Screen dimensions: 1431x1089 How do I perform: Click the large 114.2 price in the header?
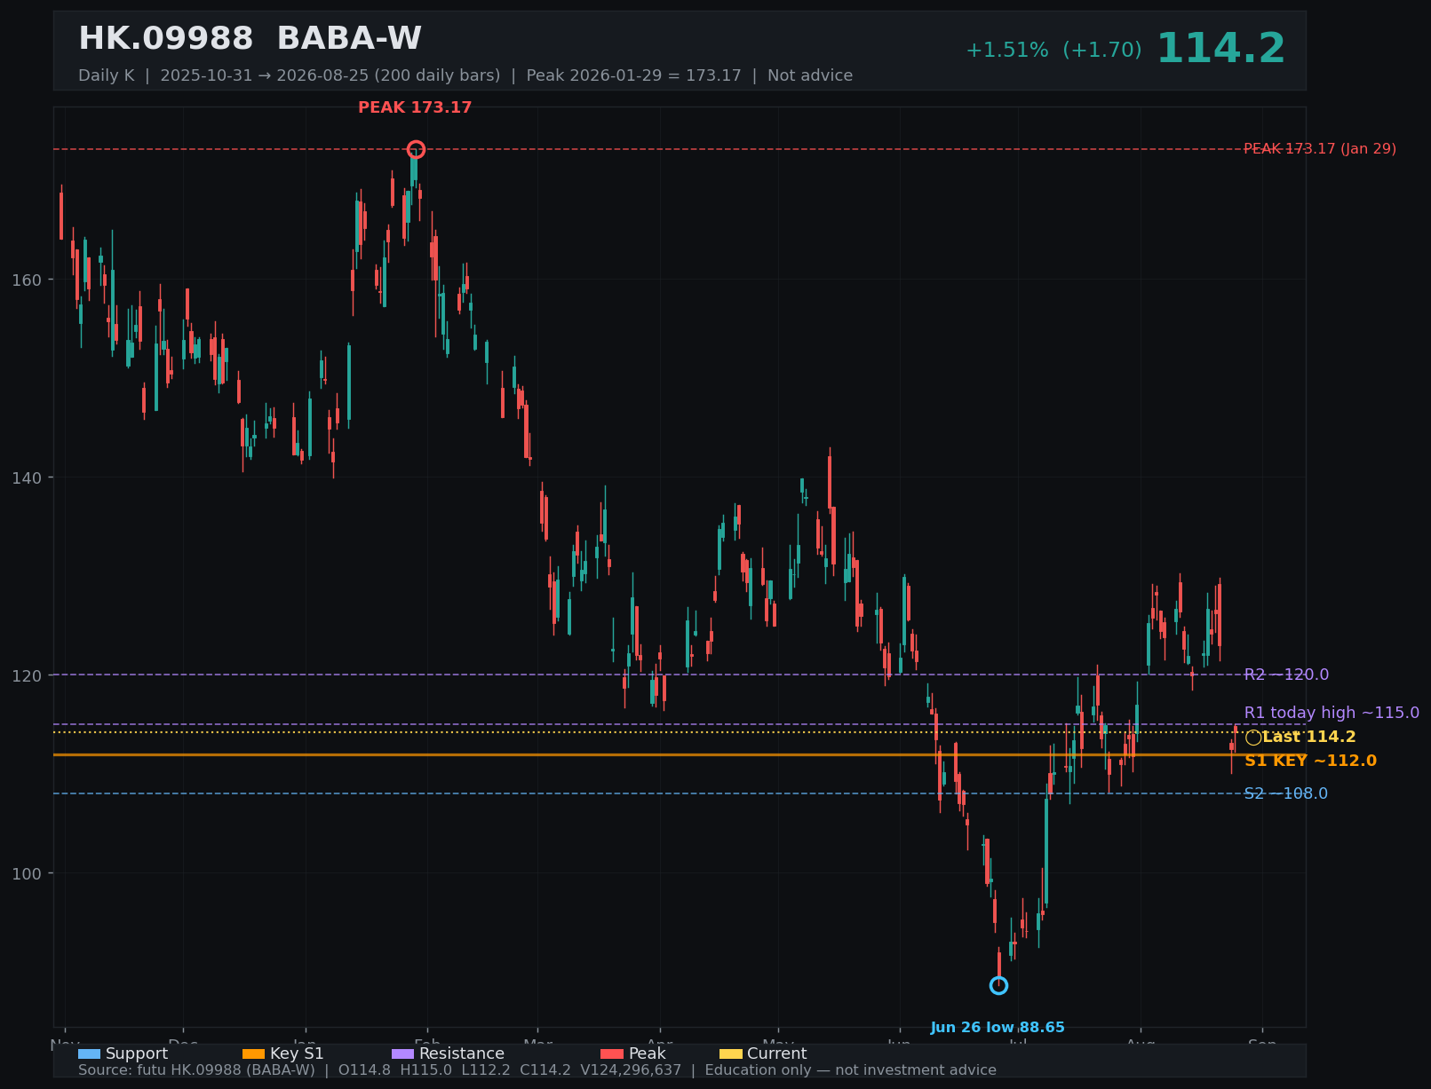[1220, 49]
